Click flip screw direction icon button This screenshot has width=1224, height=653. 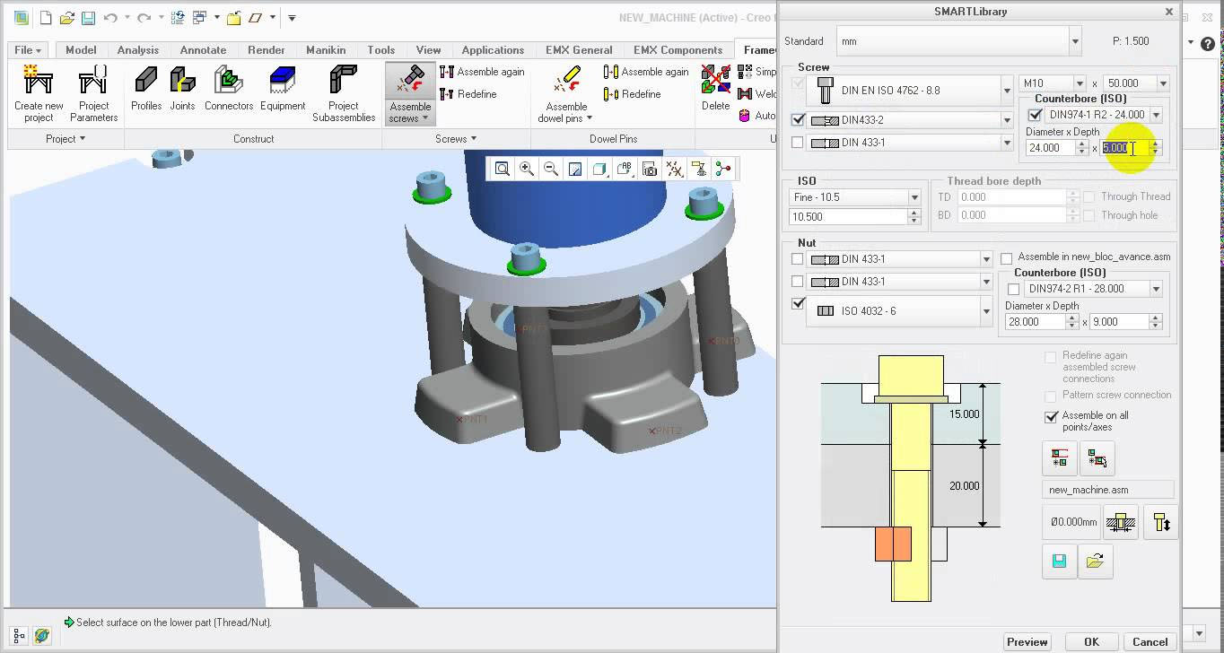tap(1160, 522)
